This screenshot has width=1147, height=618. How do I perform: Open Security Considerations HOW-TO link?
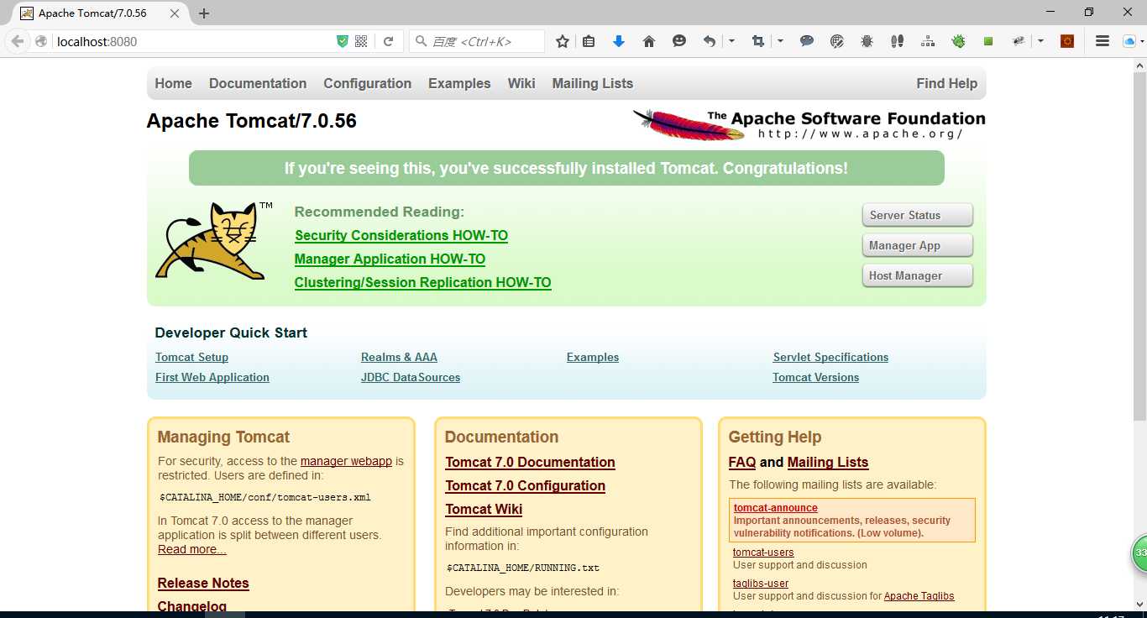point(401,236)
